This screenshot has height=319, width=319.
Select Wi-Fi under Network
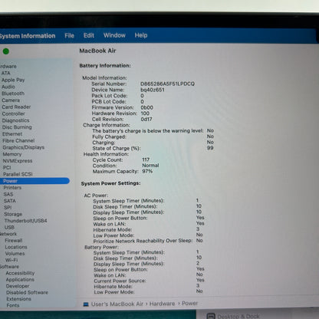[x=12, y=260]
